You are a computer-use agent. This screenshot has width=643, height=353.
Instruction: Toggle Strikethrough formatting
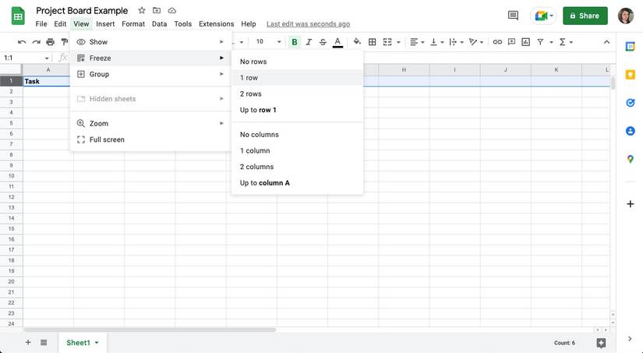point(323,42)
